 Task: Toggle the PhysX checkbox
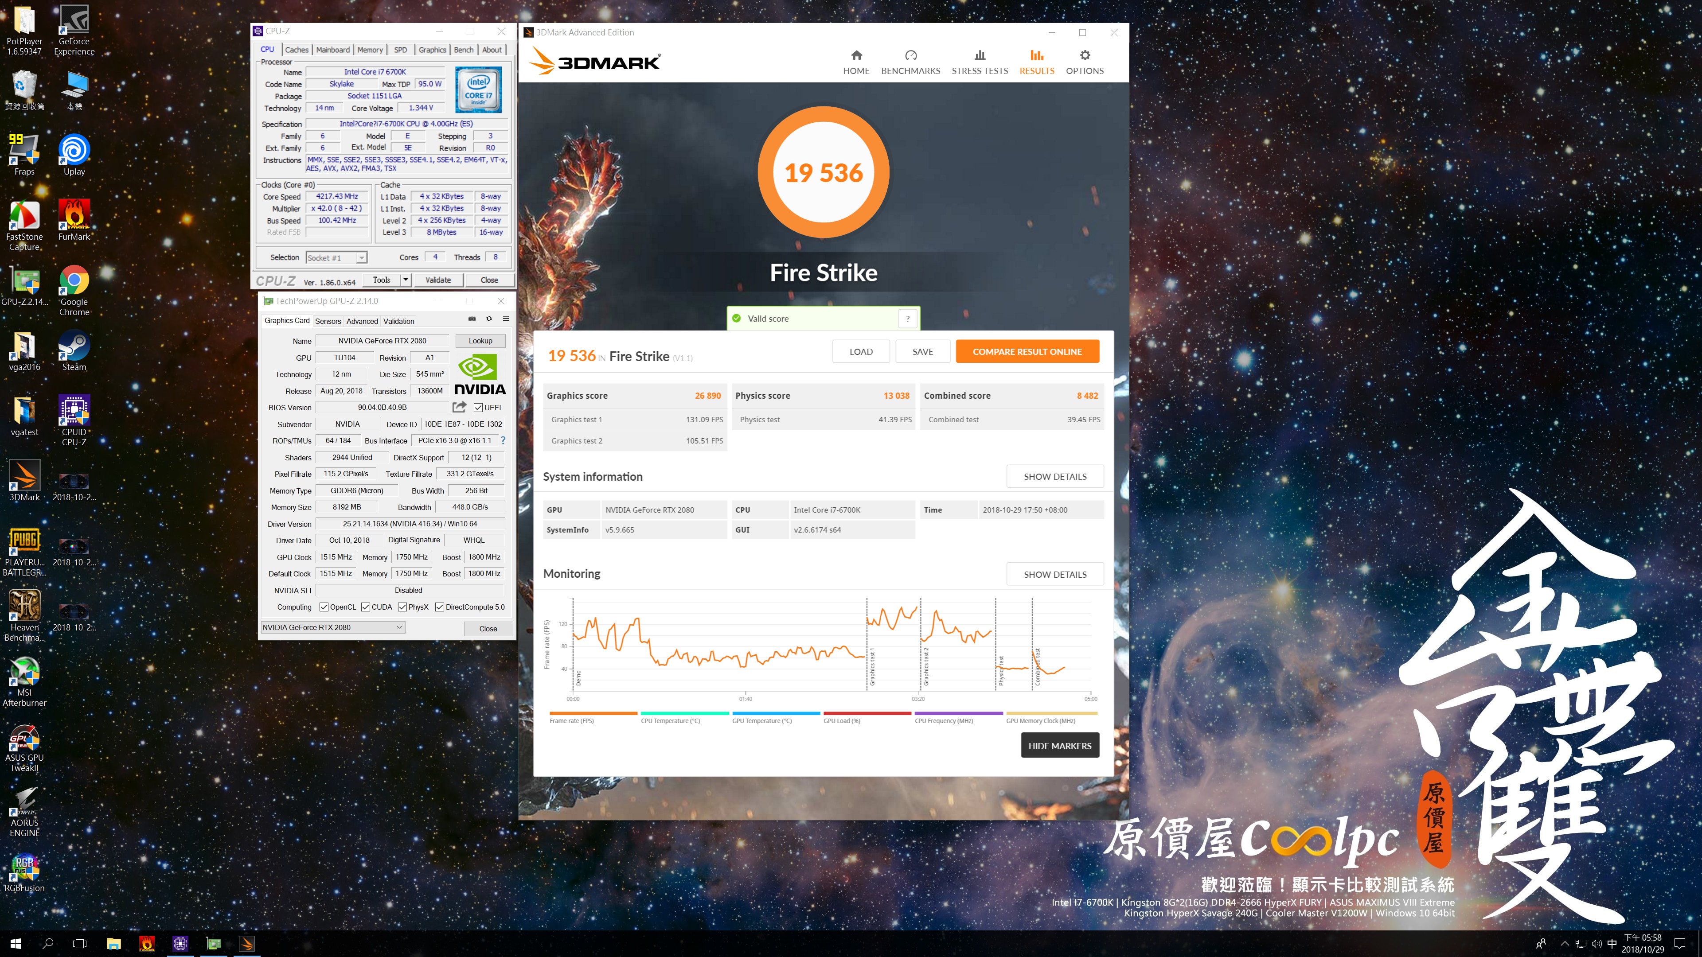tap(402, 607)
